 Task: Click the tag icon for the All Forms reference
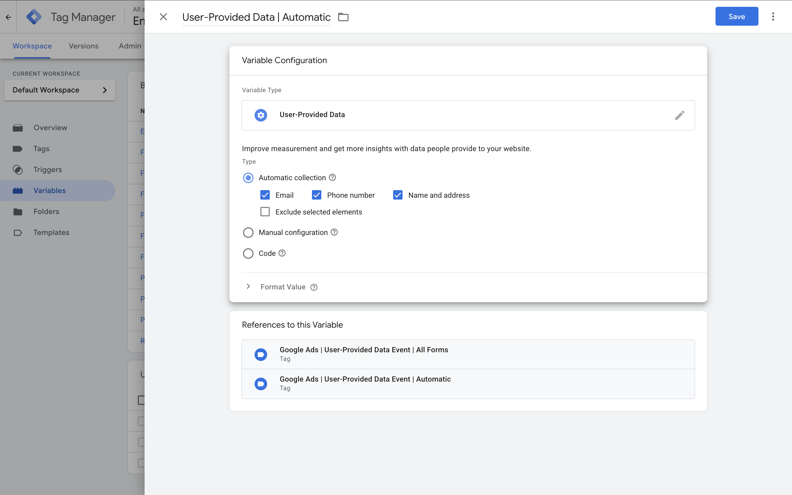tap(261, 354)
